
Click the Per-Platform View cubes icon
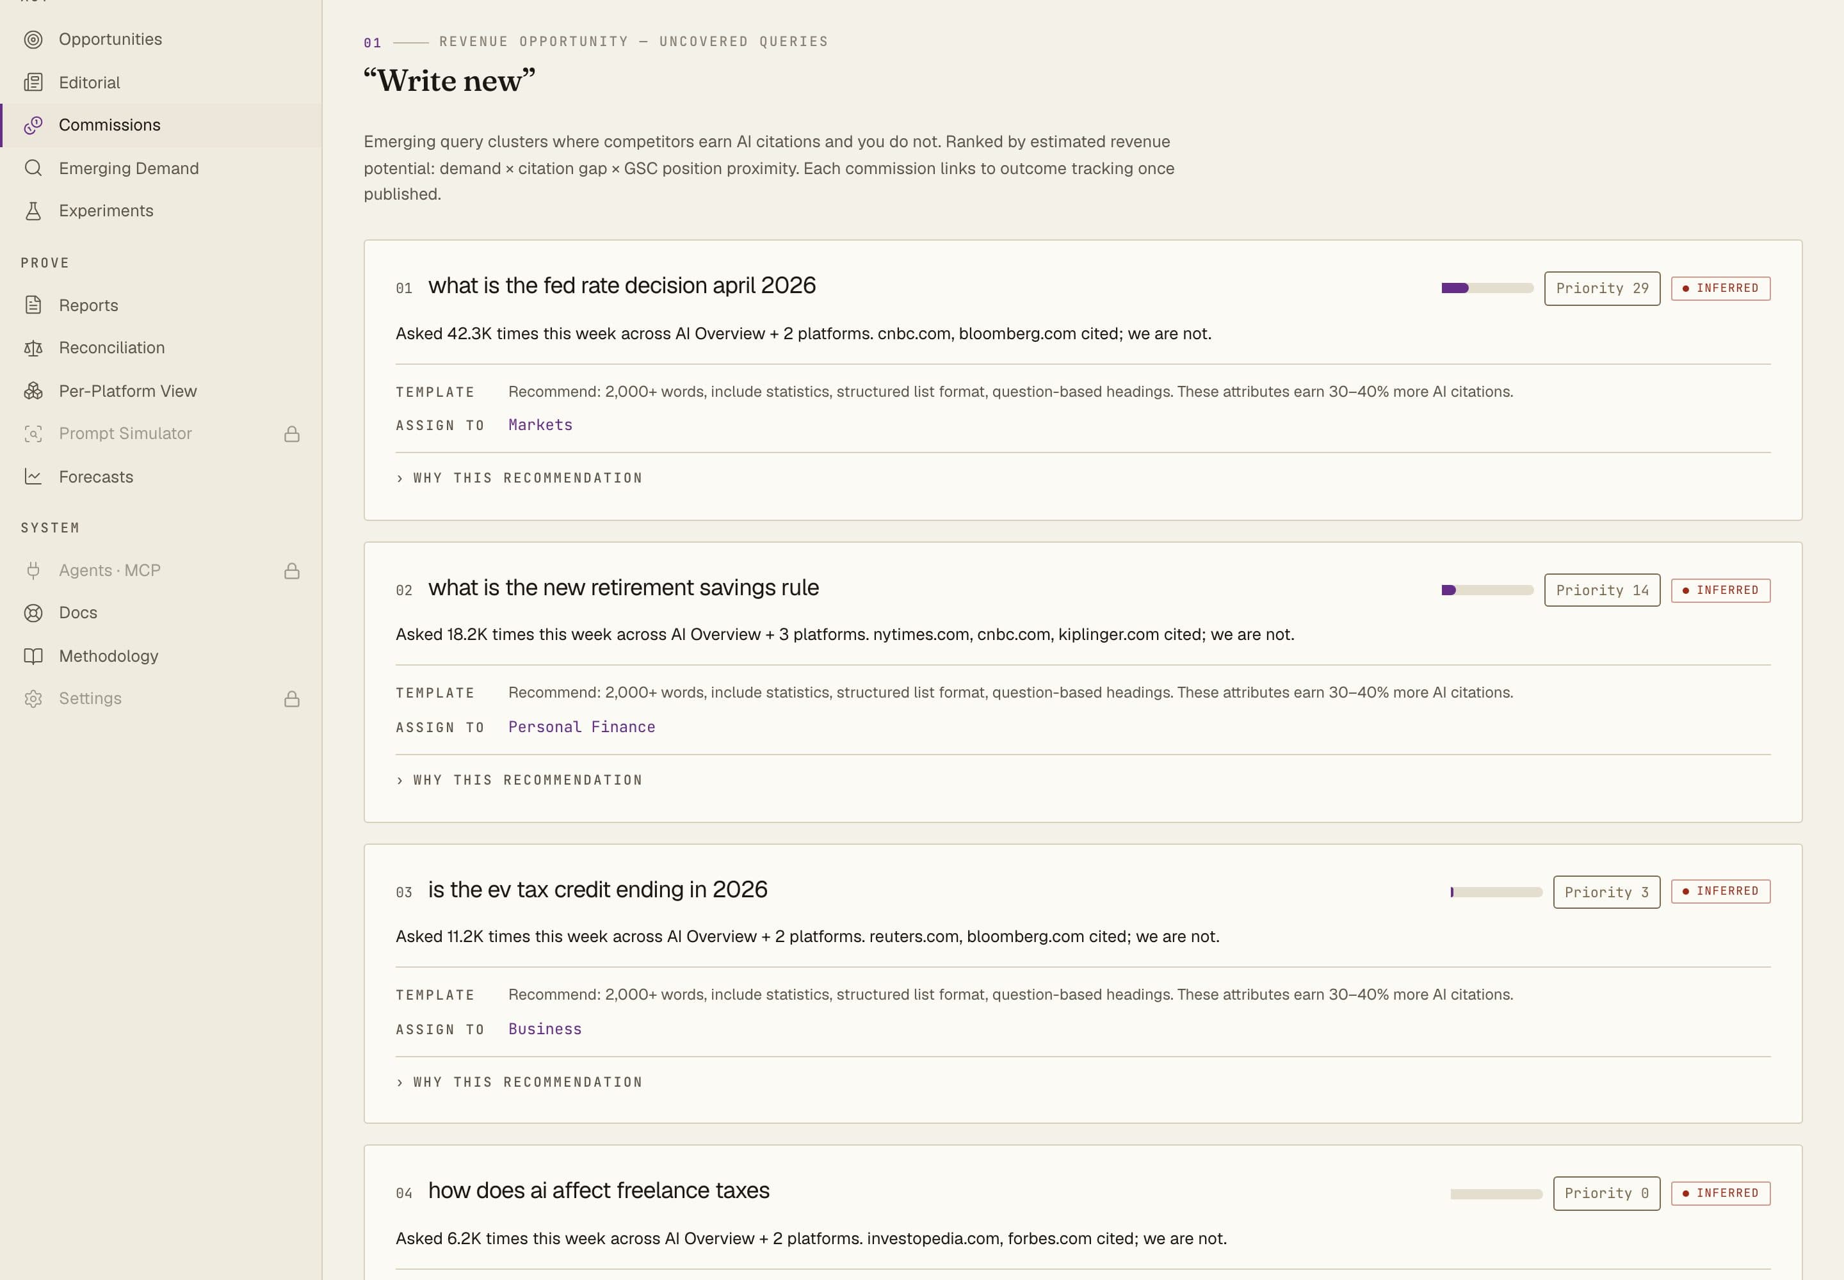point(33,392)
